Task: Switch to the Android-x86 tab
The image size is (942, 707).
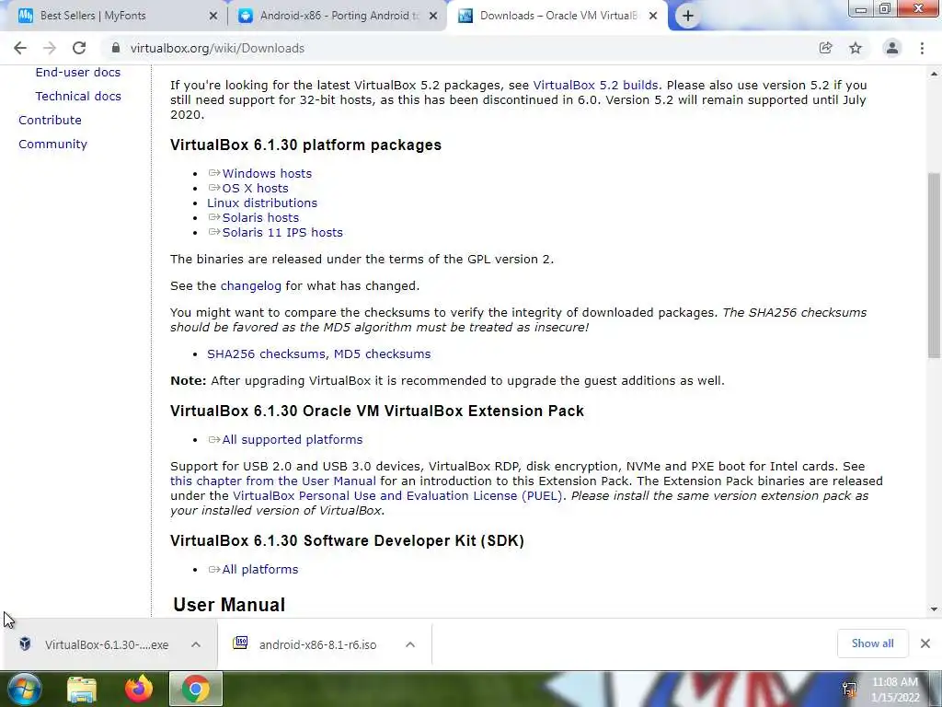Action: point(338,17)
